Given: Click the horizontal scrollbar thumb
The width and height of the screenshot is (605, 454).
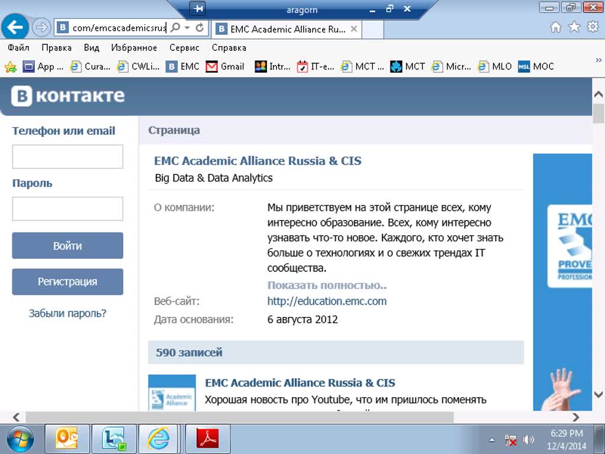Looking at the screenshot, I should [x=240, y=417].
